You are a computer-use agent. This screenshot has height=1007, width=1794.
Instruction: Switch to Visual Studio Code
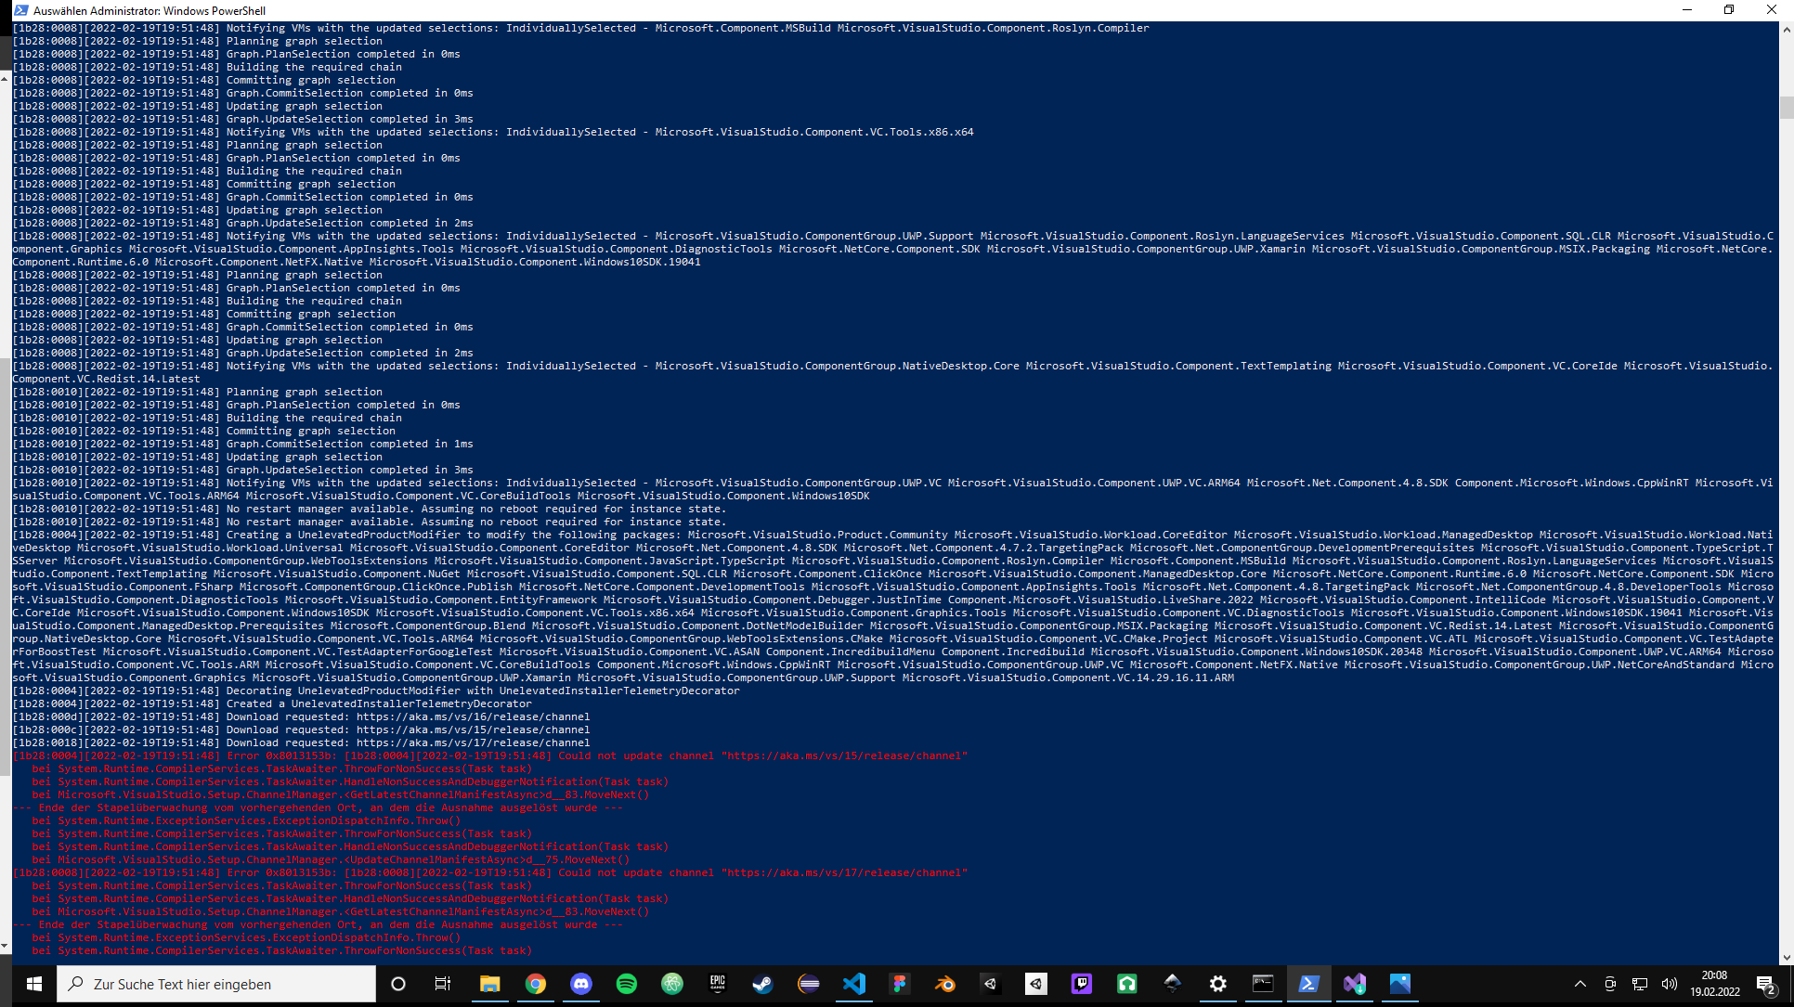854,984
